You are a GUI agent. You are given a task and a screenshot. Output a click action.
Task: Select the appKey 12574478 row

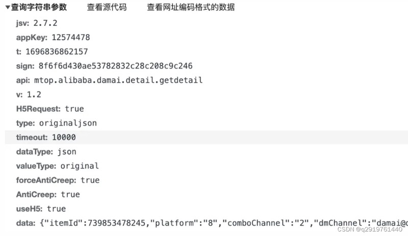pos(53,37)
